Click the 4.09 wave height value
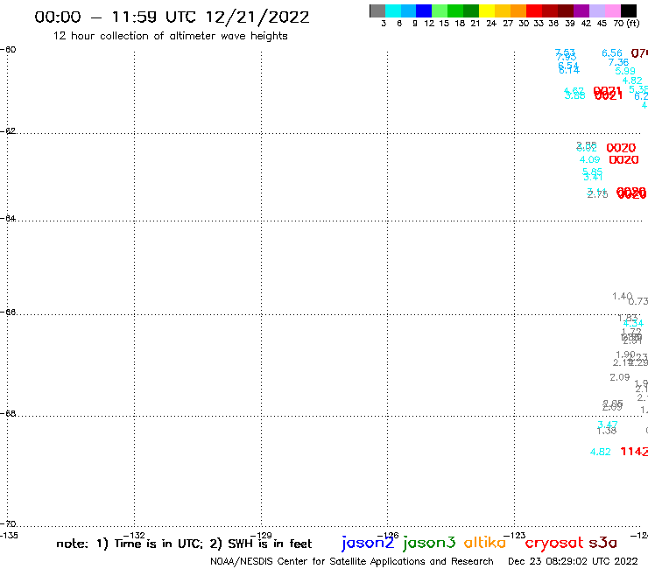Viewport: 648px width, 569px height. coord(589,159)
